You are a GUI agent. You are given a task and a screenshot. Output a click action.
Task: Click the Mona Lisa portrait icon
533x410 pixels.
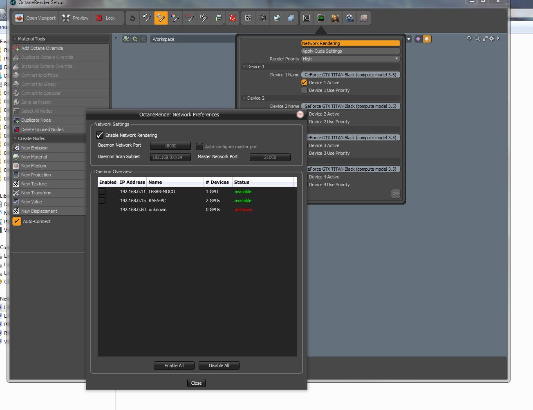click(x=335, y=18)
